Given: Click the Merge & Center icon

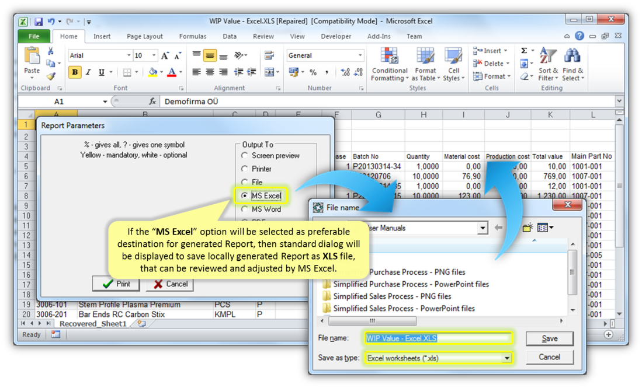Looking at the screenshot, I should 269,72.
